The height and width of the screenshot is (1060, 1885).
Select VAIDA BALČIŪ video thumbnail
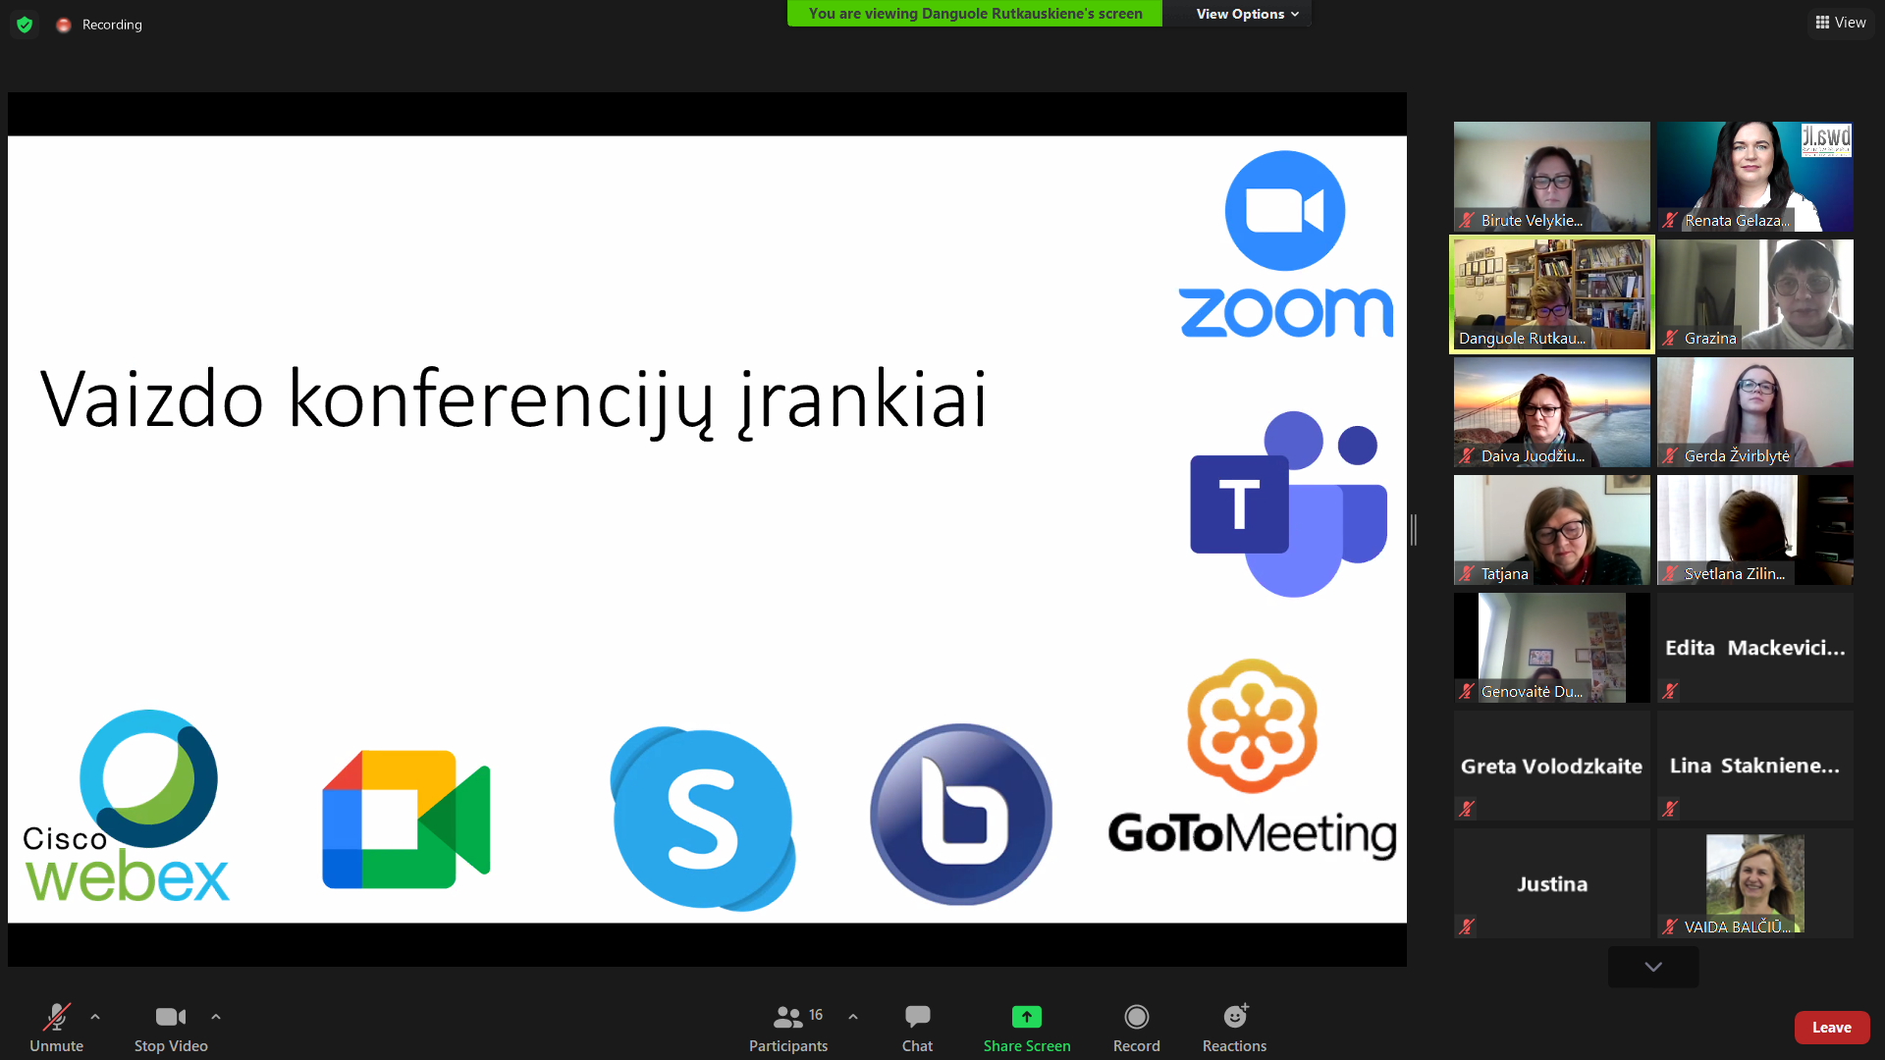(1755, 883)
